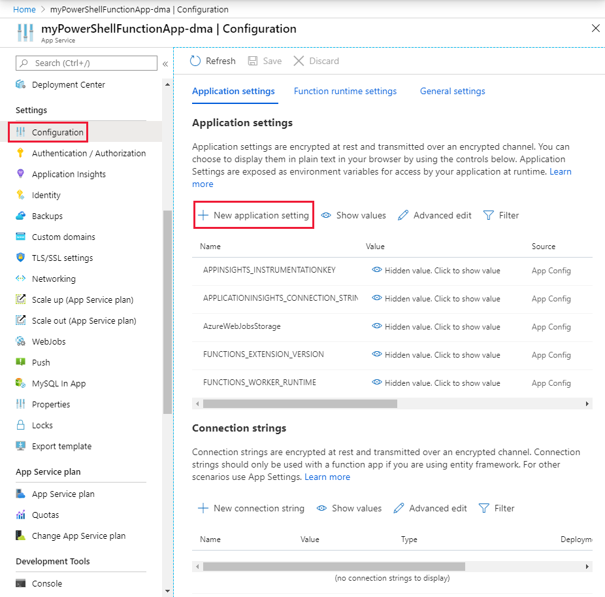Screen dimensions: 605x597
Task: Click the Push notification icon
Action: tap(20, 362)
